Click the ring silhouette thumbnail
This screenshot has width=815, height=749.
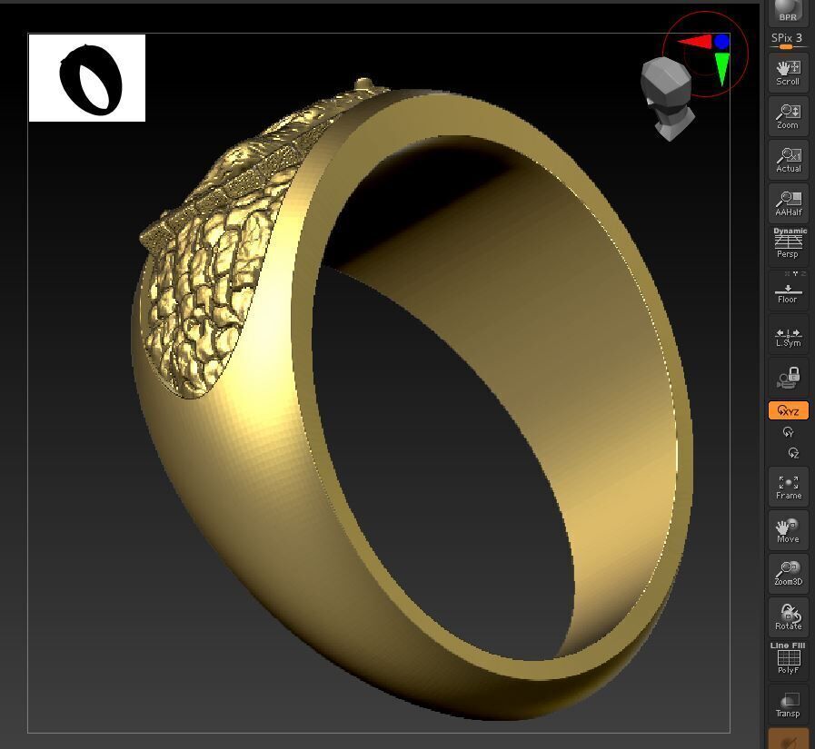pyautogui.click(x=87, y=78)
